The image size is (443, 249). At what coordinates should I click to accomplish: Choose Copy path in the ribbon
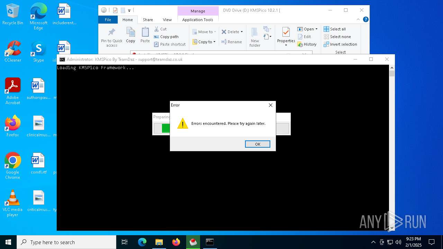click(x=166, y=37)
